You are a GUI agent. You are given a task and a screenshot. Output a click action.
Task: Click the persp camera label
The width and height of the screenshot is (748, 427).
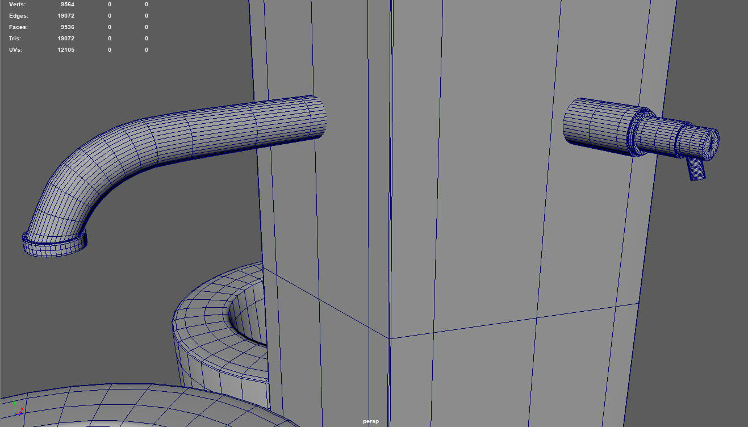[370, 421]
